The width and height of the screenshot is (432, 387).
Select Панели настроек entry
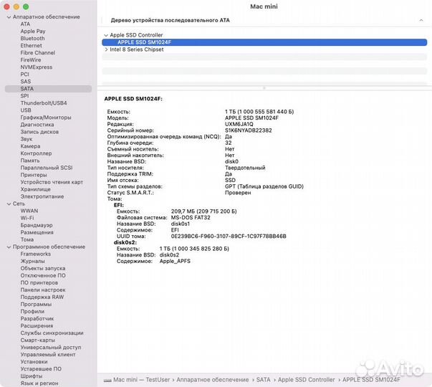[43, 290]
